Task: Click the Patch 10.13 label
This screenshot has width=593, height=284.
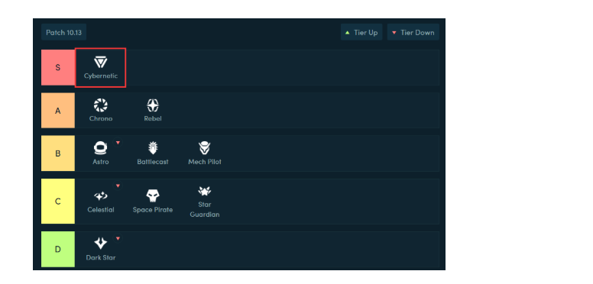Action: [x=64, y=33]
